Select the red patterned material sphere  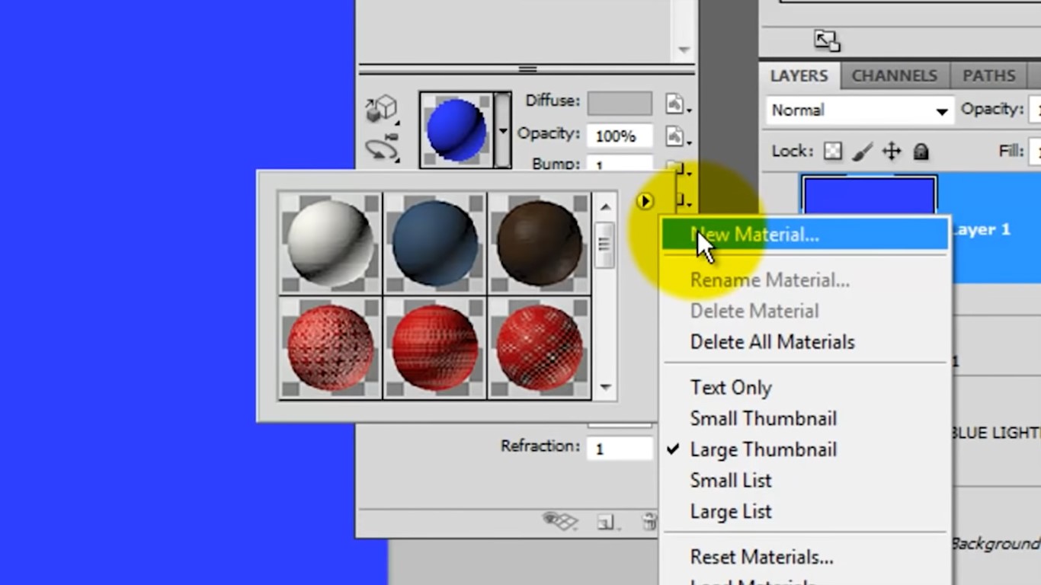point(329,349)
